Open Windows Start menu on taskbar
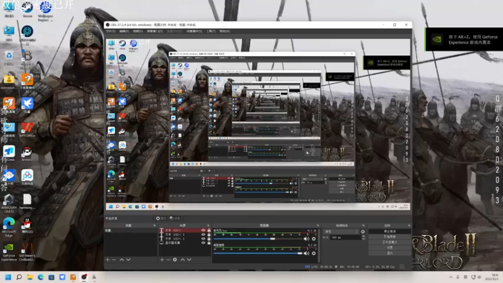Image resolution: width=503 pixels, height=283 pixels. click(8, 277)
